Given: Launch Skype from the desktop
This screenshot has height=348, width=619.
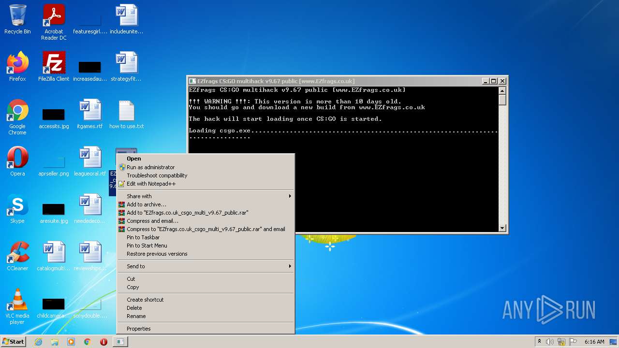Looking at the screenshot, I should [x=17, y=209].
